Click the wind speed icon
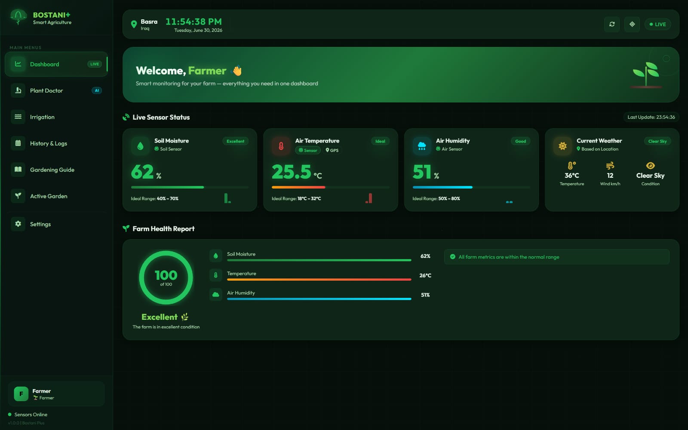 pyautogui.click(x=610, y=166)
